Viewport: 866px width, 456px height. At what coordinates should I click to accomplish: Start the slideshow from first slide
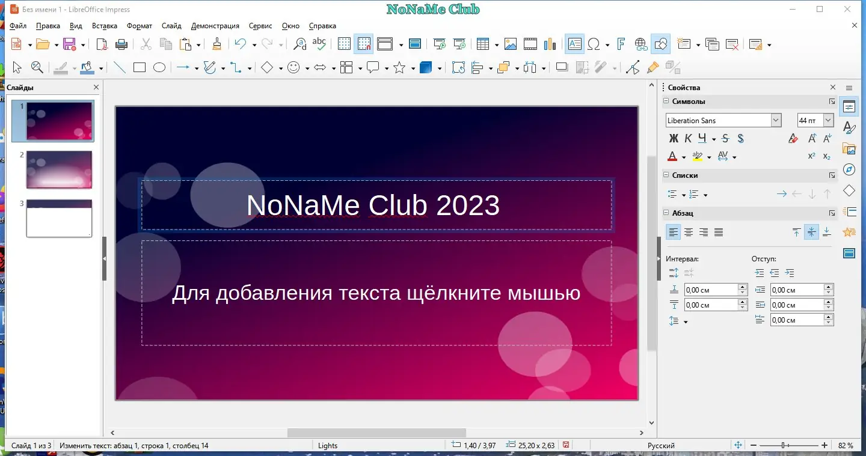(439, 44)
